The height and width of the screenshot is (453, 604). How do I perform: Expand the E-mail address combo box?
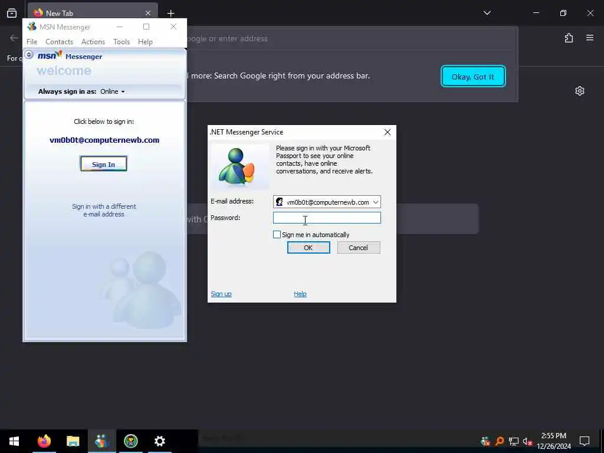[x=376, y=202]
